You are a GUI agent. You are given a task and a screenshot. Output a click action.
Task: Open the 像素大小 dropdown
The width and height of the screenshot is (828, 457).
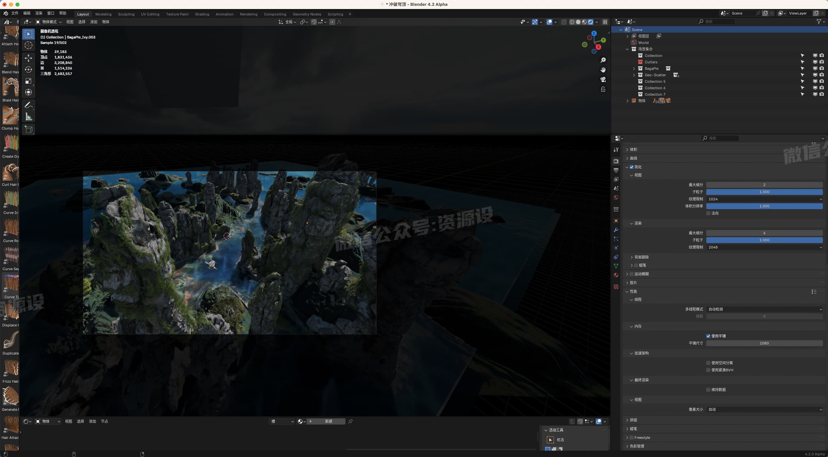(x=764, y=409)
